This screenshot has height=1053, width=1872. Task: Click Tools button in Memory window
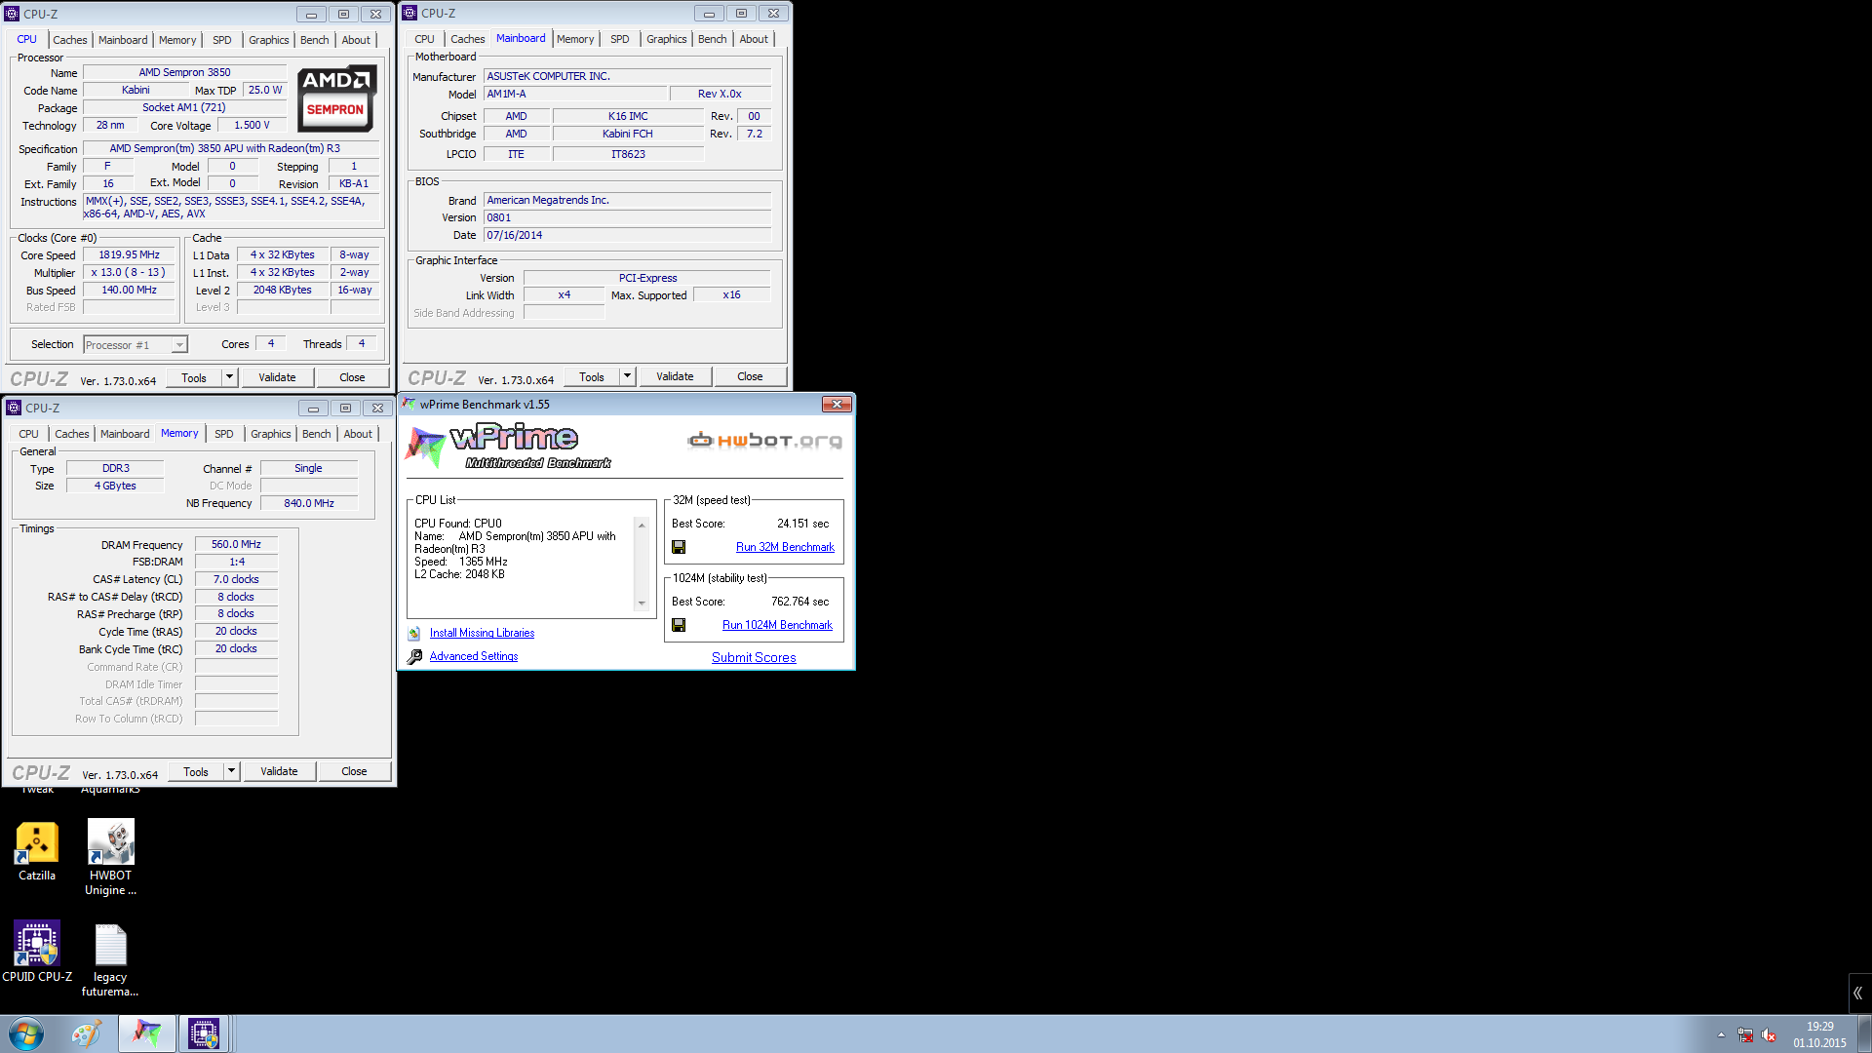[196, 771]
